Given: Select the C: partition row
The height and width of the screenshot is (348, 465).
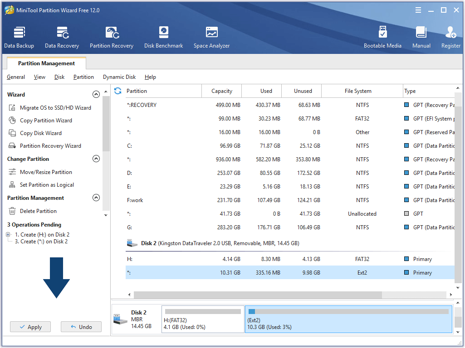Looking at the screenshot, I should pos(290,146).
